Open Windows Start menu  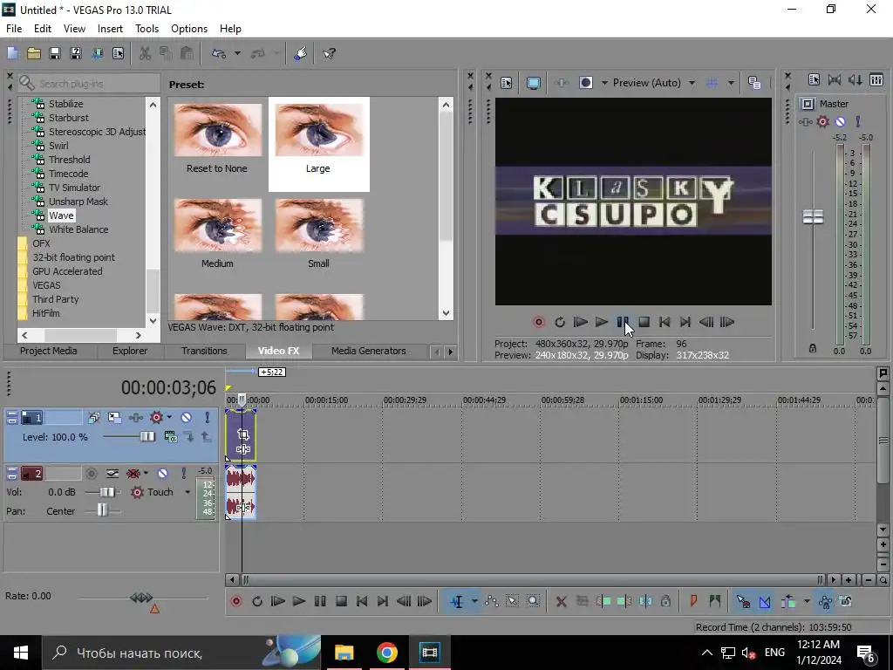[x=21, y=653]
